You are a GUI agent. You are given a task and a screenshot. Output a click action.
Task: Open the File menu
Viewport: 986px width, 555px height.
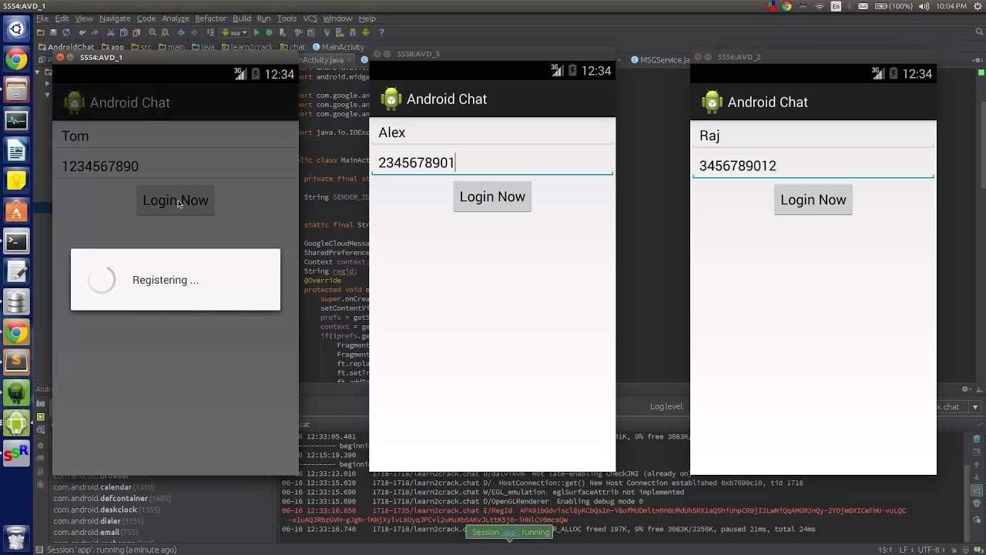coord(42,18)
